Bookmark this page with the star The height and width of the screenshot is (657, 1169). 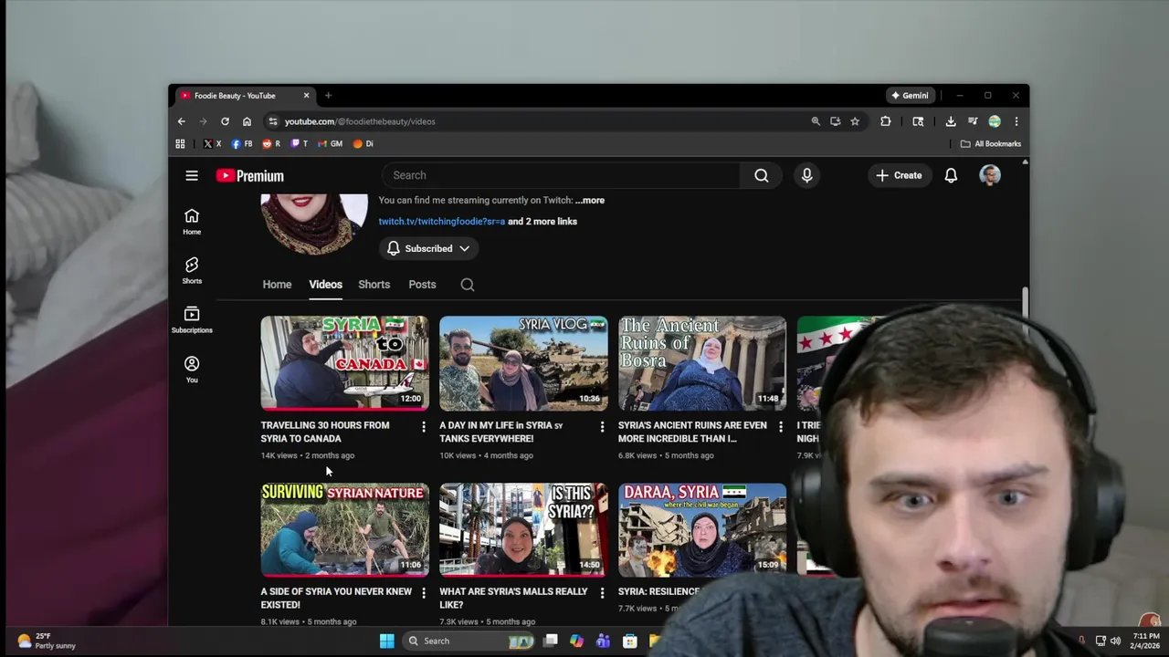(x=855, y=121)
